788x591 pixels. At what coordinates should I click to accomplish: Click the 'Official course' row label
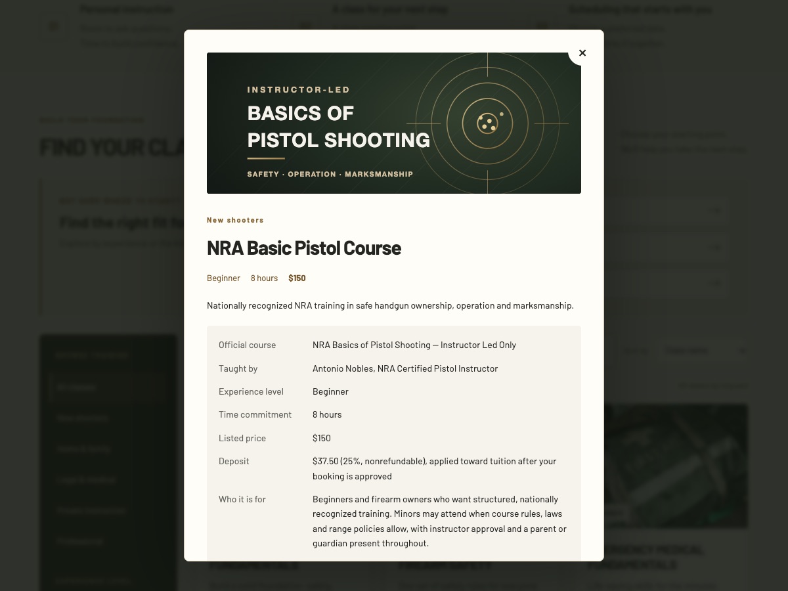tap(247, 345)
